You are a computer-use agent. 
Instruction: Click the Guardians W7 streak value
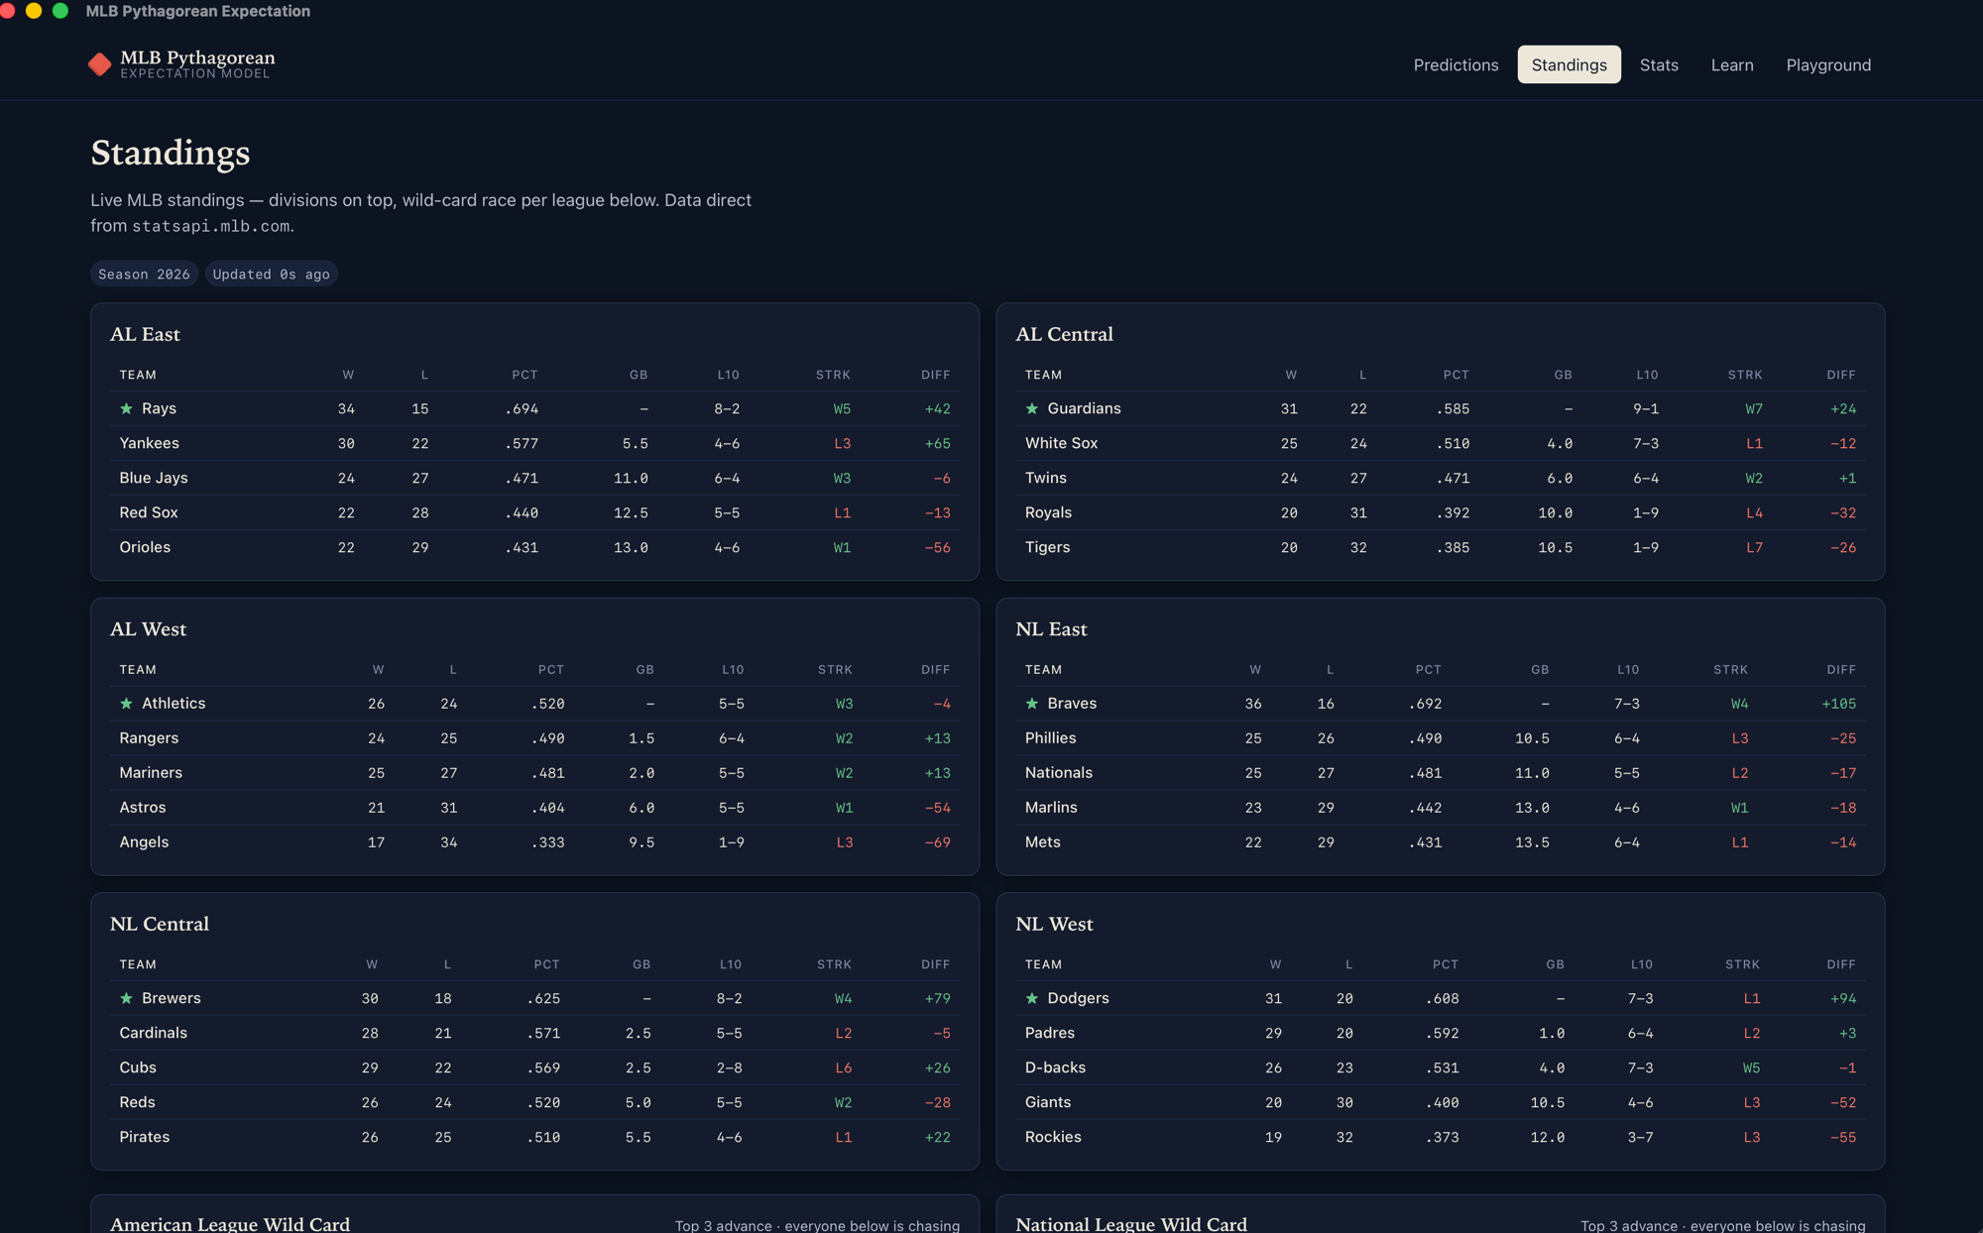point(1754,408)
